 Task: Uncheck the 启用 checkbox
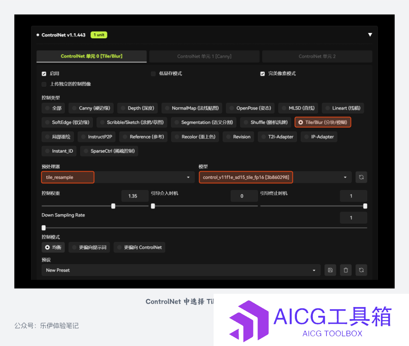tap(44, 74)
